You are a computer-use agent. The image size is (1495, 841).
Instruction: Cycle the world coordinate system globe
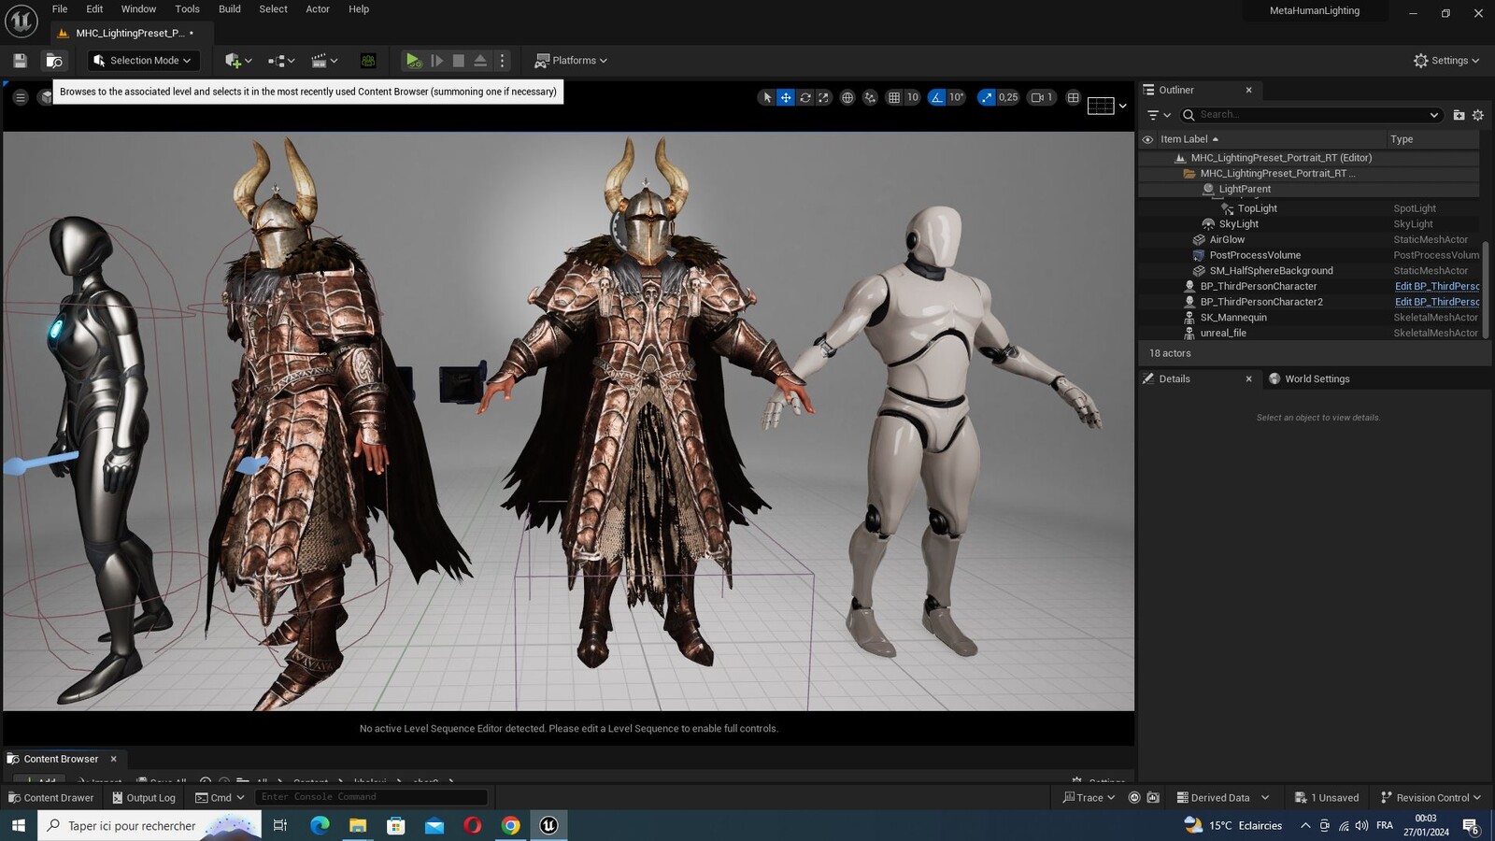tap(847, 97)
